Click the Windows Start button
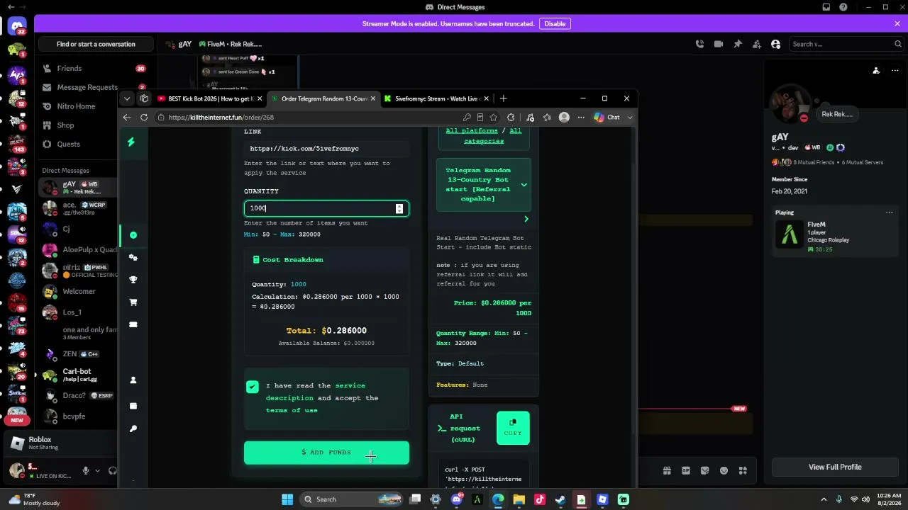The image size is (908, 510). [x=287, y=499]
